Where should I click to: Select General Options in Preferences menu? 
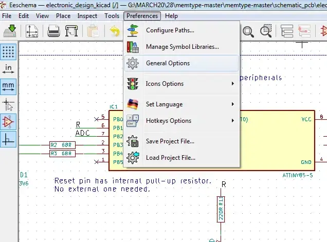coord(181,63)
